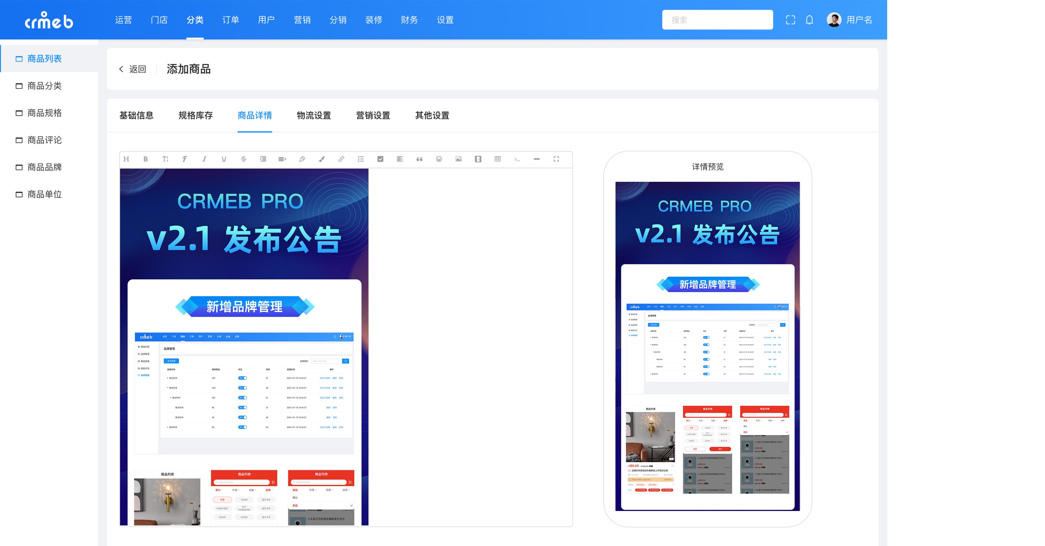
Task: Click the user avatar in header
Action: pos(834,20)
